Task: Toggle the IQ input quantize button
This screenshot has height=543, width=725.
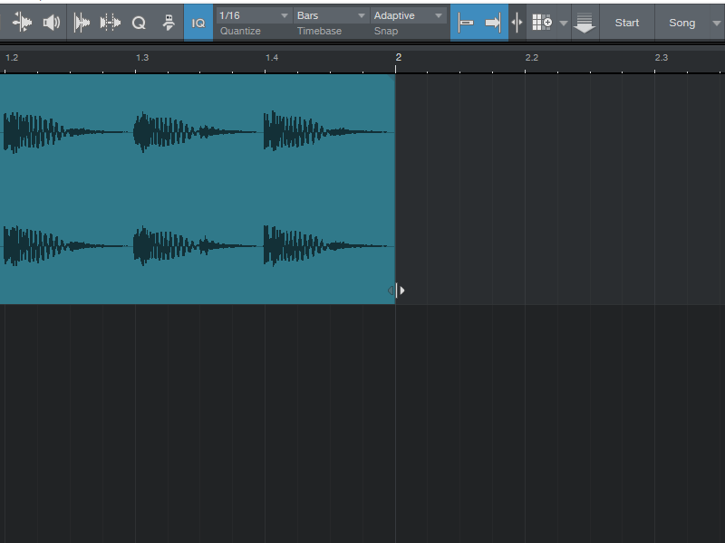Action: 198,23
